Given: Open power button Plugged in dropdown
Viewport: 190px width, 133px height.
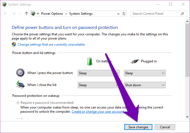Looking at the screenshot, I should pos(145,73).
